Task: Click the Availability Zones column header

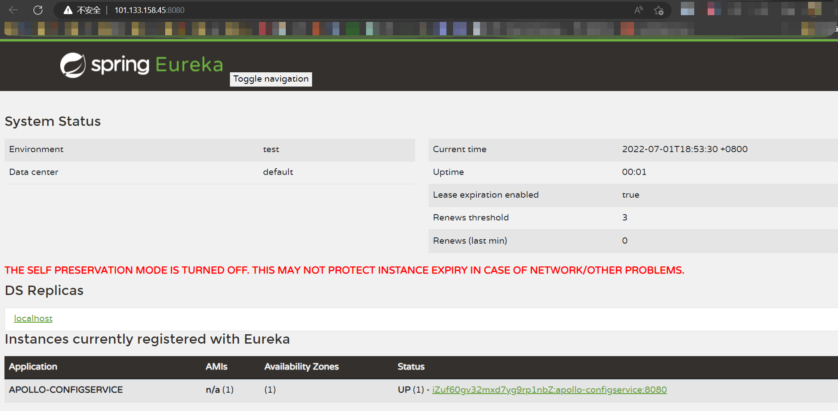Action: (301, 367)
